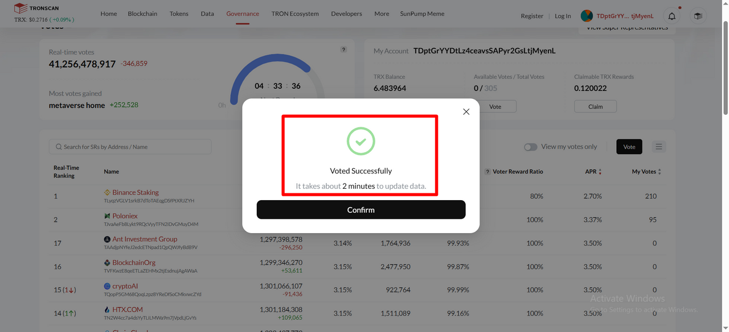Open the Tokens menu
Screen dimensions: 729x332
179,14
